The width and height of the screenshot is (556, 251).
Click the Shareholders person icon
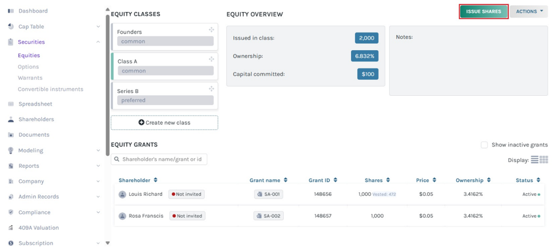(11, 119)
